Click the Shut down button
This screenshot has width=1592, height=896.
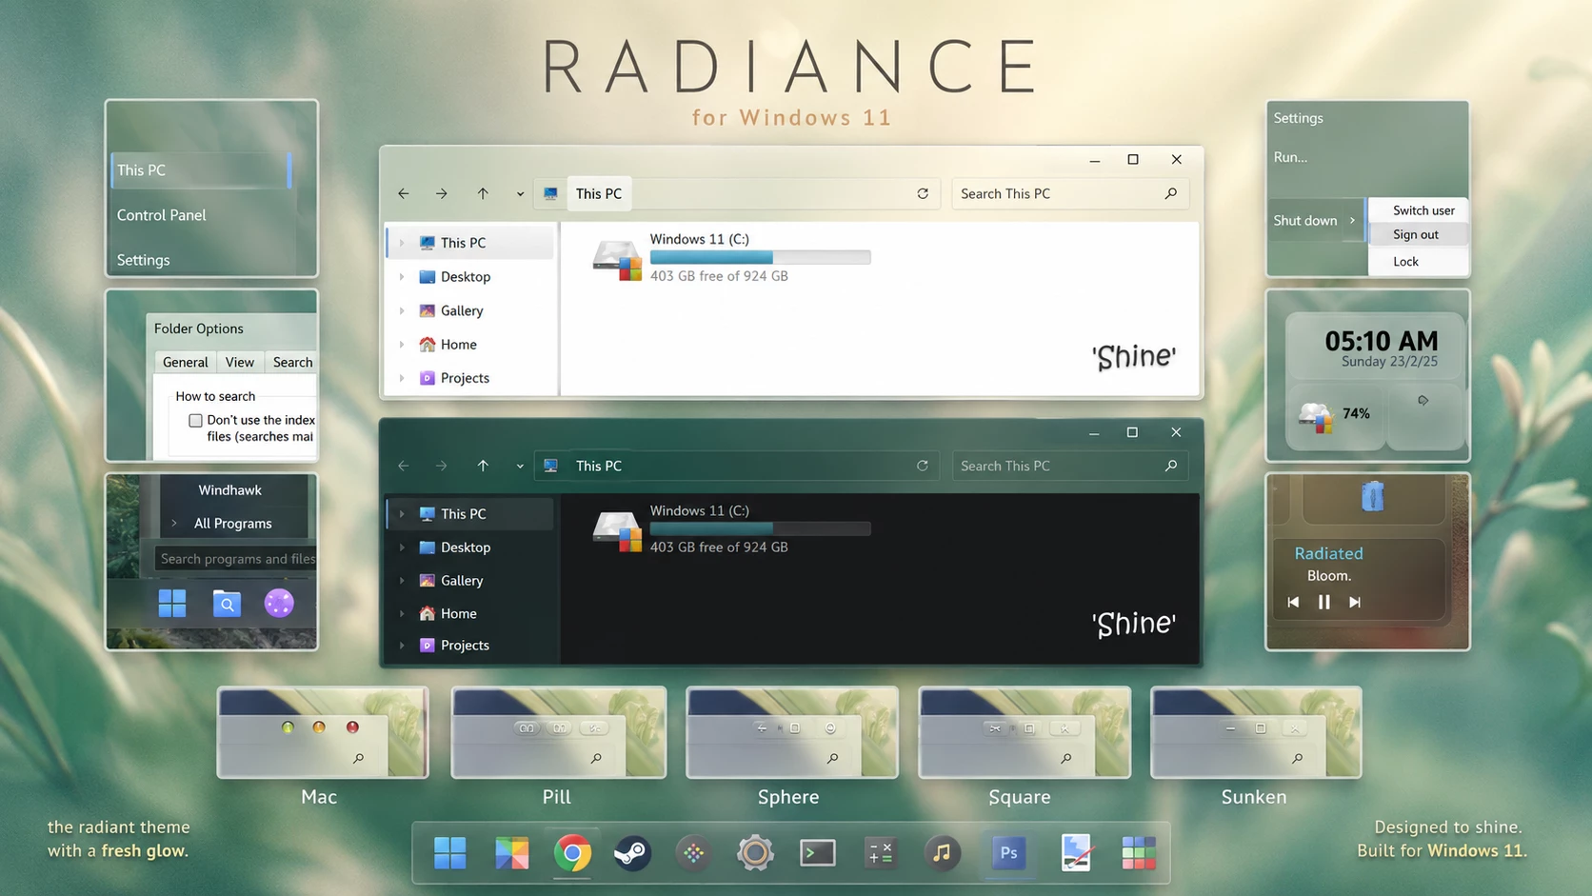coord(1305,220)
